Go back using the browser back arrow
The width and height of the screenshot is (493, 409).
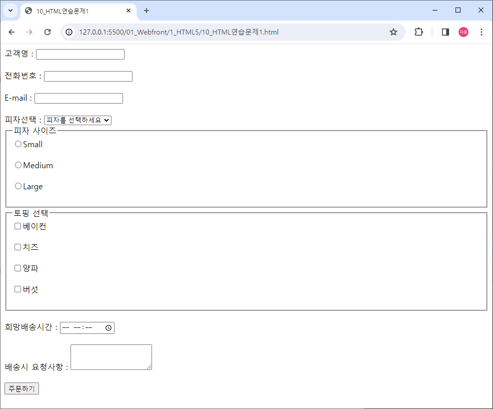click(x=11, y=32)
